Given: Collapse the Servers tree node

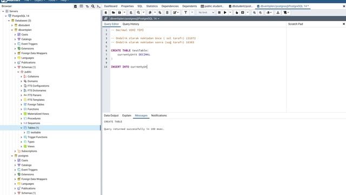Looking at the screenshot, I should pyautogui.click(x=3, y=11).
